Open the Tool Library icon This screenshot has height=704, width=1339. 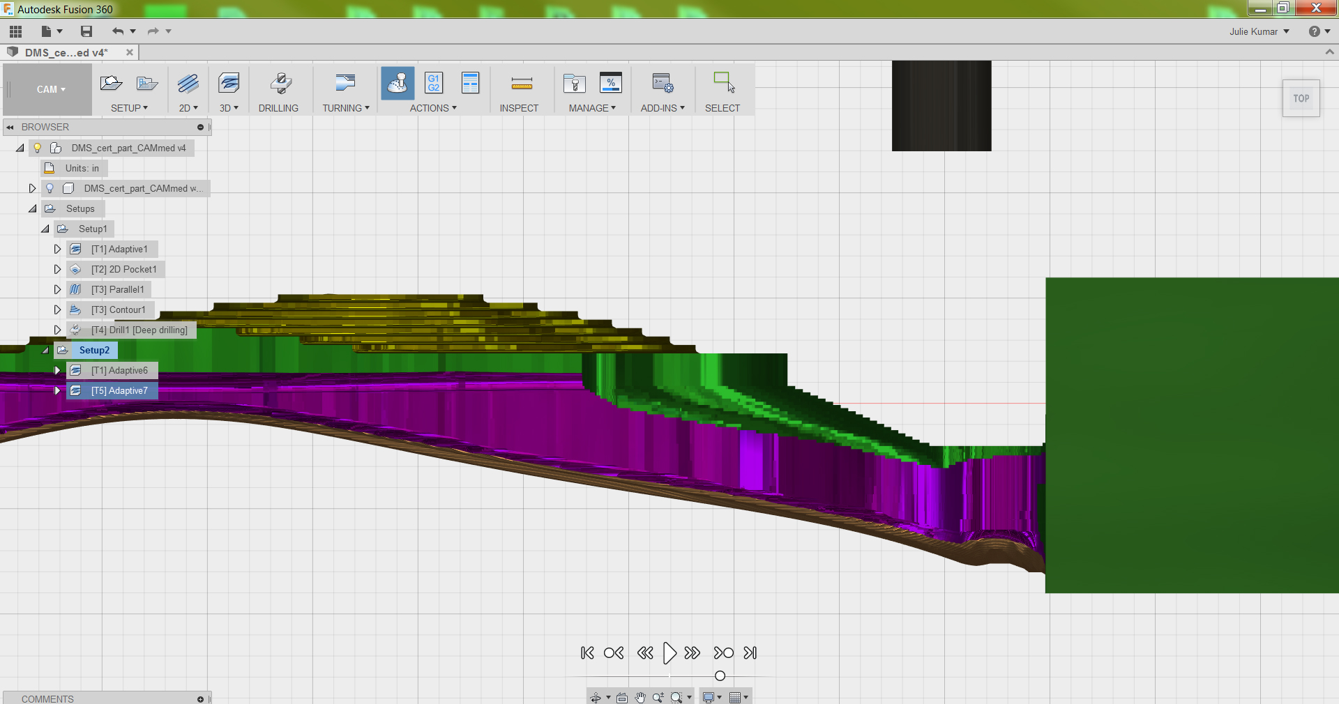pyautogui.click(x=575, y=84)
